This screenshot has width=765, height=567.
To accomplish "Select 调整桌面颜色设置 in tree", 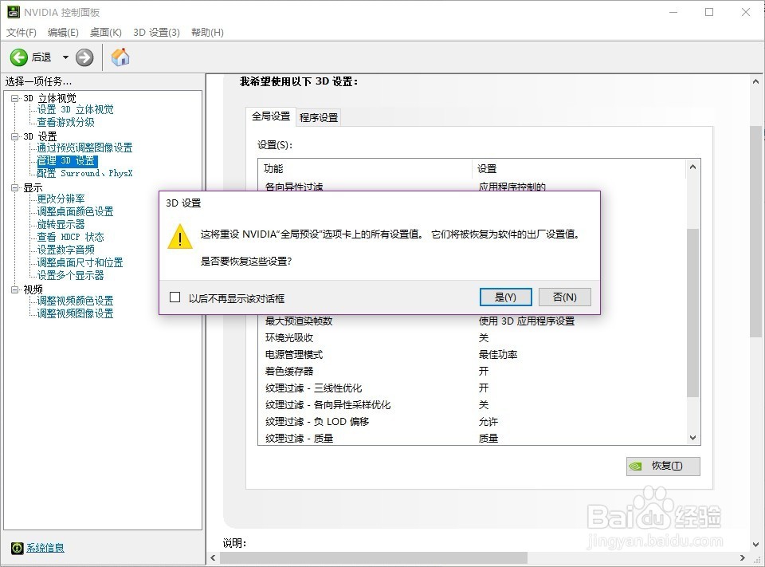I will tap(75, 211).
